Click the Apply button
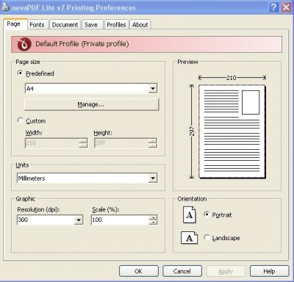This screenshot has width=294, height=282. 226,271
